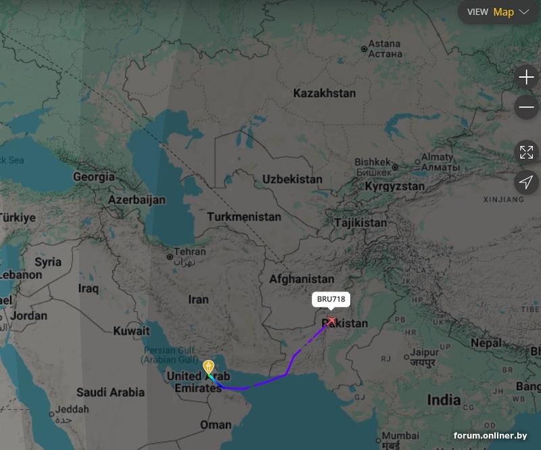Select the yellow Map view label
This screenshot has height=450, width=541.
tap(503, 12)
